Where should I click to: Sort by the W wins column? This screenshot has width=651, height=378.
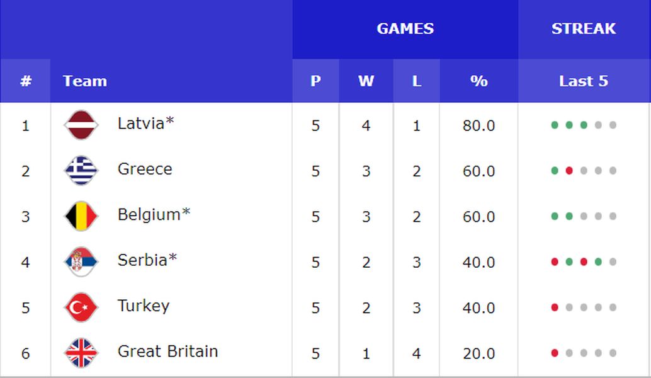click(366, 81)
